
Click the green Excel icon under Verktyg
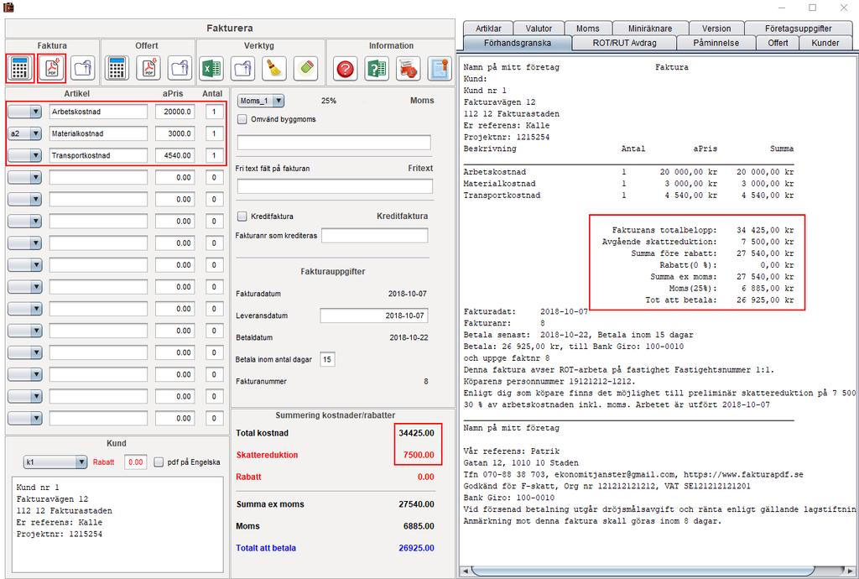point(211,69)
